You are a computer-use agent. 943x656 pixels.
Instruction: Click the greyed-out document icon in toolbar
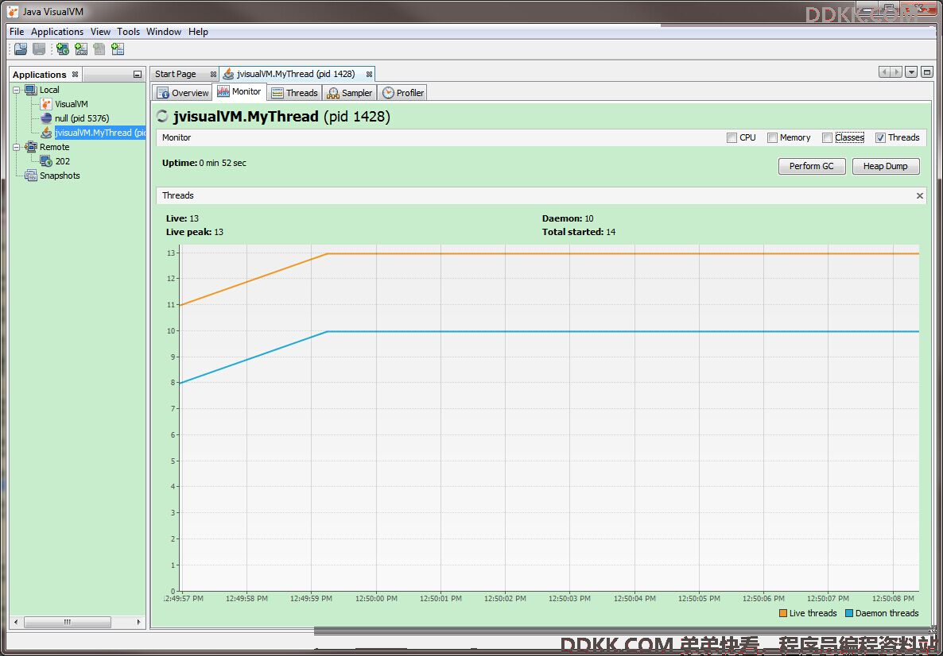pyautogui.click(x=99, y=49)
